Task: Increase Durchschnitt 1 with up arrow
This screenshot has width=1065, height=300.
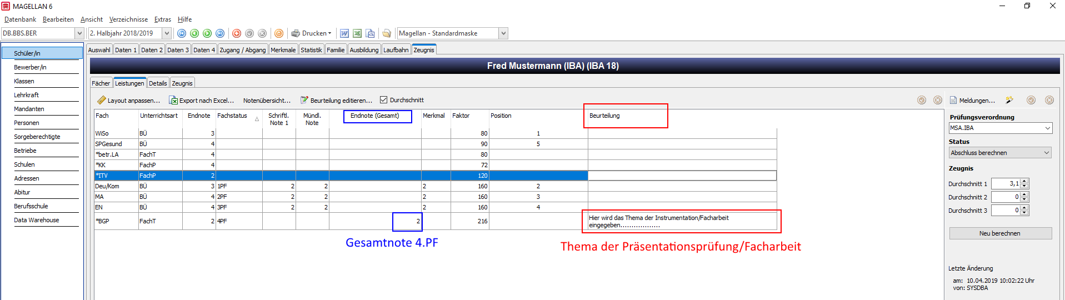Action: (1025, 181)
